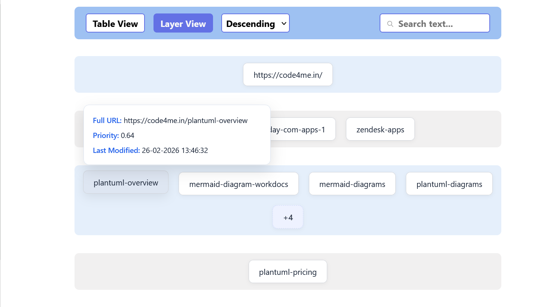The width and height of the screenshot is (538, 307).
Task: Expand the +4 hidden pages node
Action: (x=288, y=217)
